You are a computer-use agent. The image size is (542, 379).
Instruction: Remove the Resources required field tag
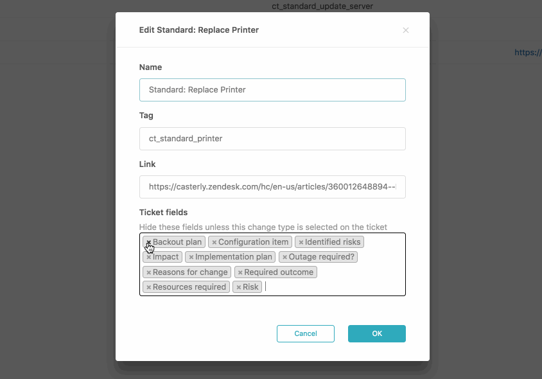tap(148, 287)
